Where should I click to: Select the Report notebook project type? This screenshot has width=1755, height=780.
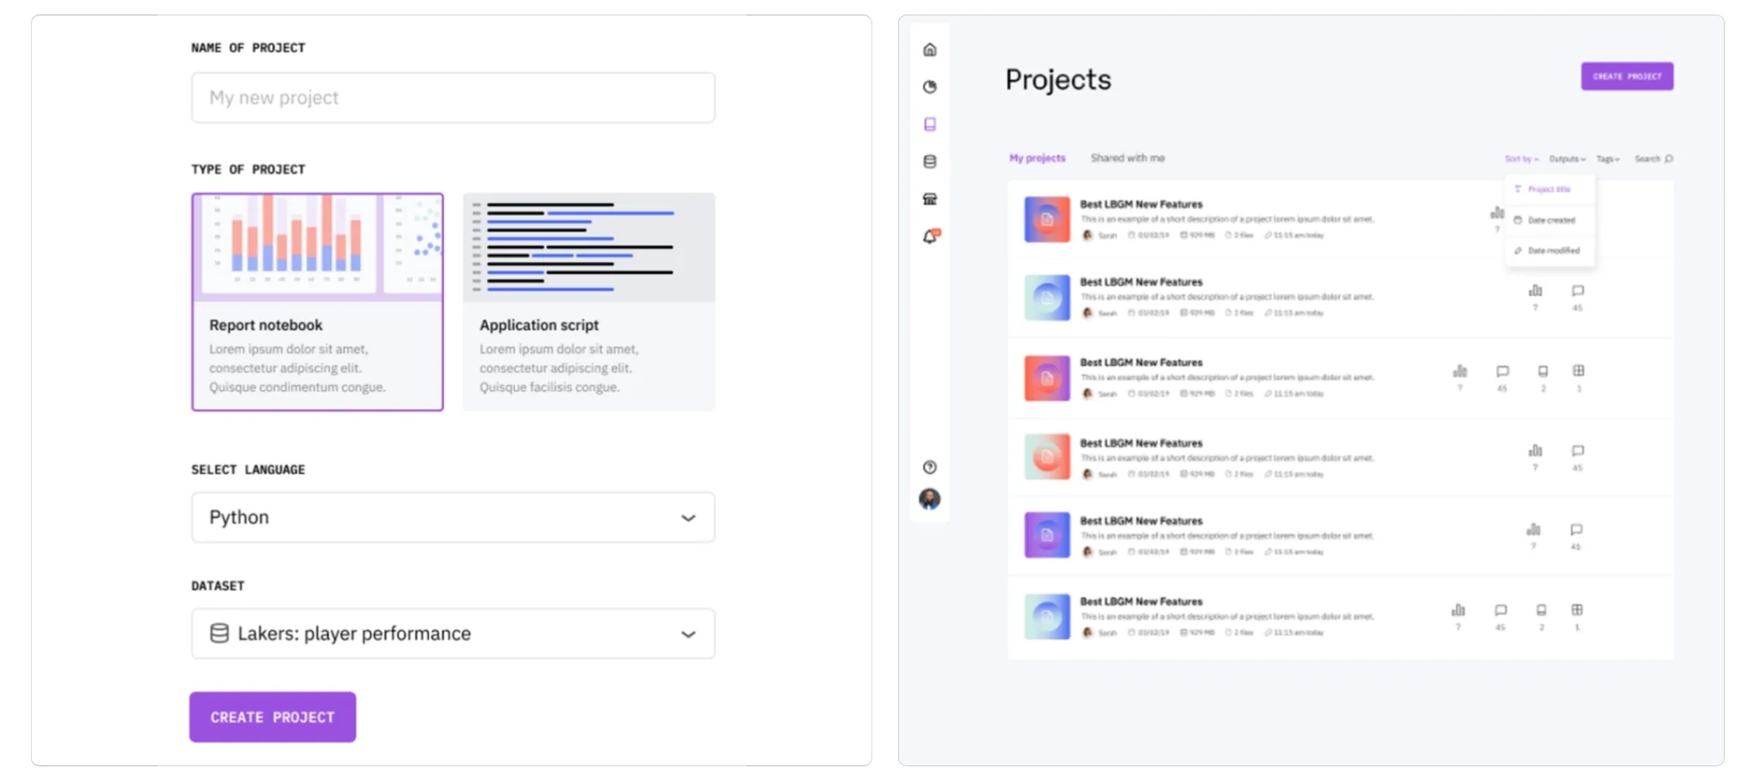click(317, 301)
